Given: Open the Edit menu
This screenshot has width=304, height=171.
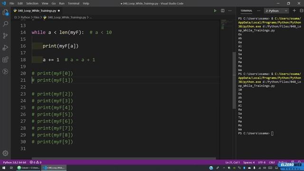Looking at the screenshot, I should (20, 3).
